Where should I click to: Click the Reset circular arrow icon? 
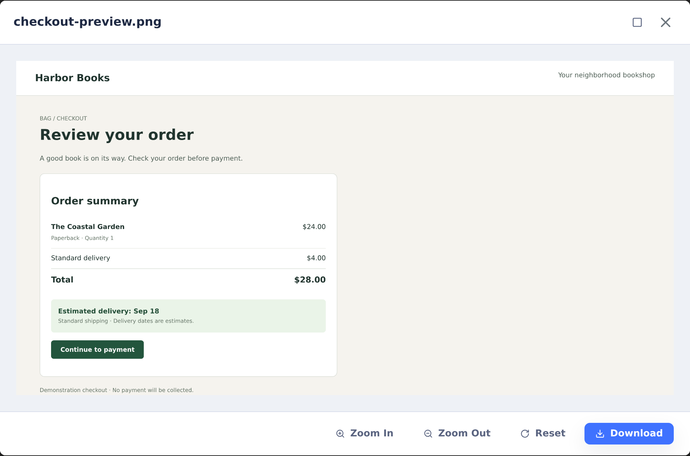click(525, 434)
